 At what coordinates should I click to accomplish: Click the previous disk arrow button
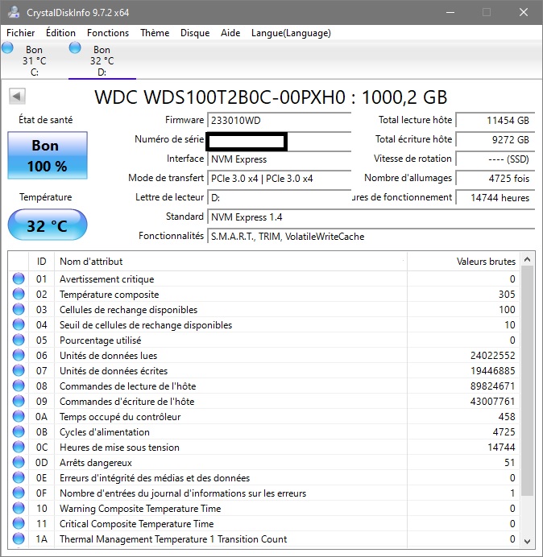click(16, 97)
